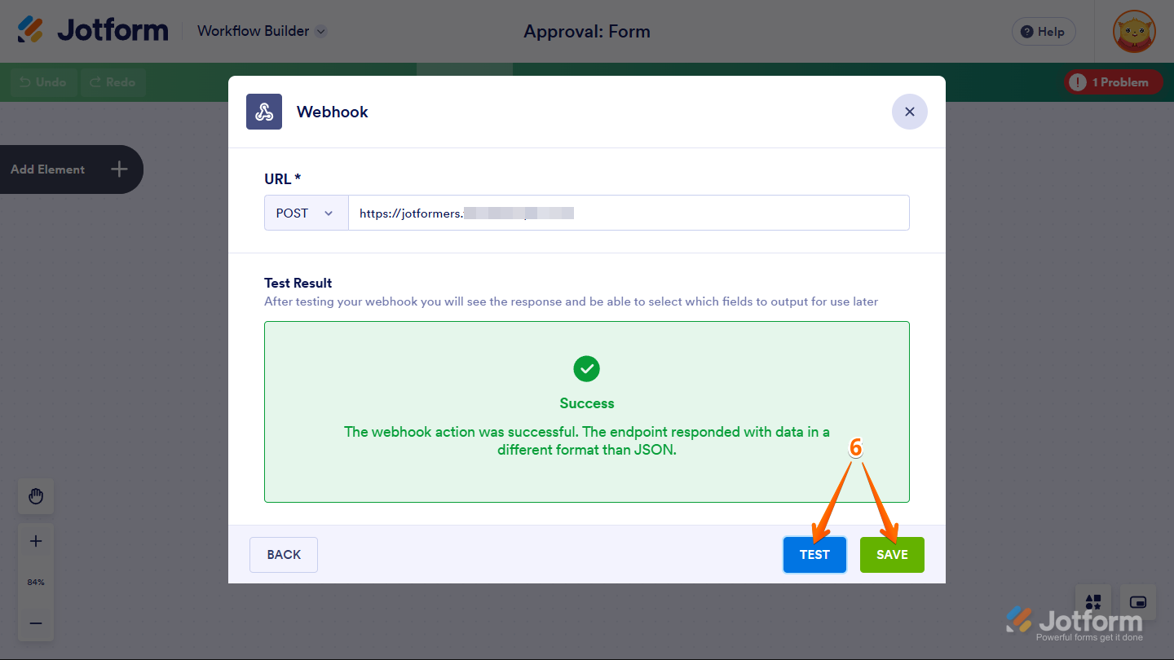Click the TEST button
Image resolution: width=1174 pixels, height=660 pixels.
[814, 554]
